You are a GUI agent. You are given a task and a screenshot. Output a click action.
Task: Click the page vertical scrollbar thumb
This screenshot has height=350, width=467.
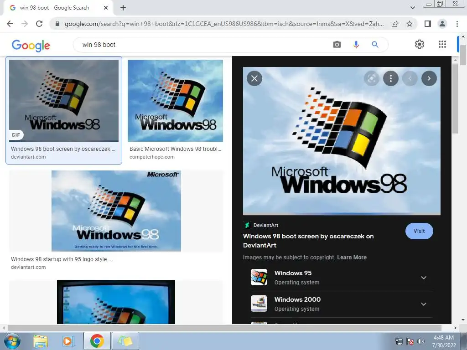point(463,55)
